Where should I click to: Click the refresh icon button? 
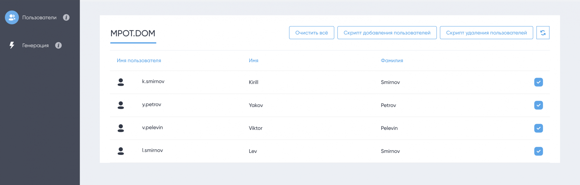tap(543, 33)
